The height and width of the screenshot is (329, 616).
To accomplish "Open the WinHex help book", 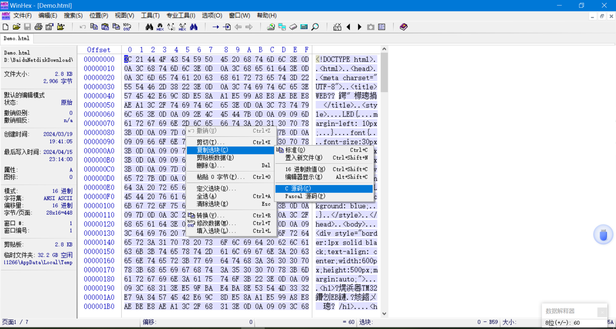I will pos(403,27).
